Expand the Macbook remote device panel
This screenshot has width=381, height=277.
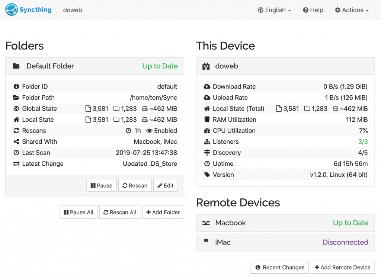(x=285, y=223)
